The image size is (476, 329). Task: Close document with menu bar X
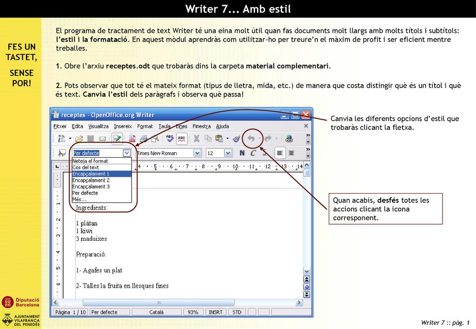coord(306,126)
